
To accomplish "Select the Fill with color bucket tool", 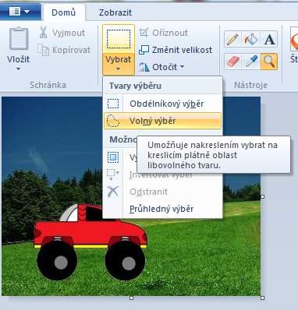I will [x=250, y=39].
